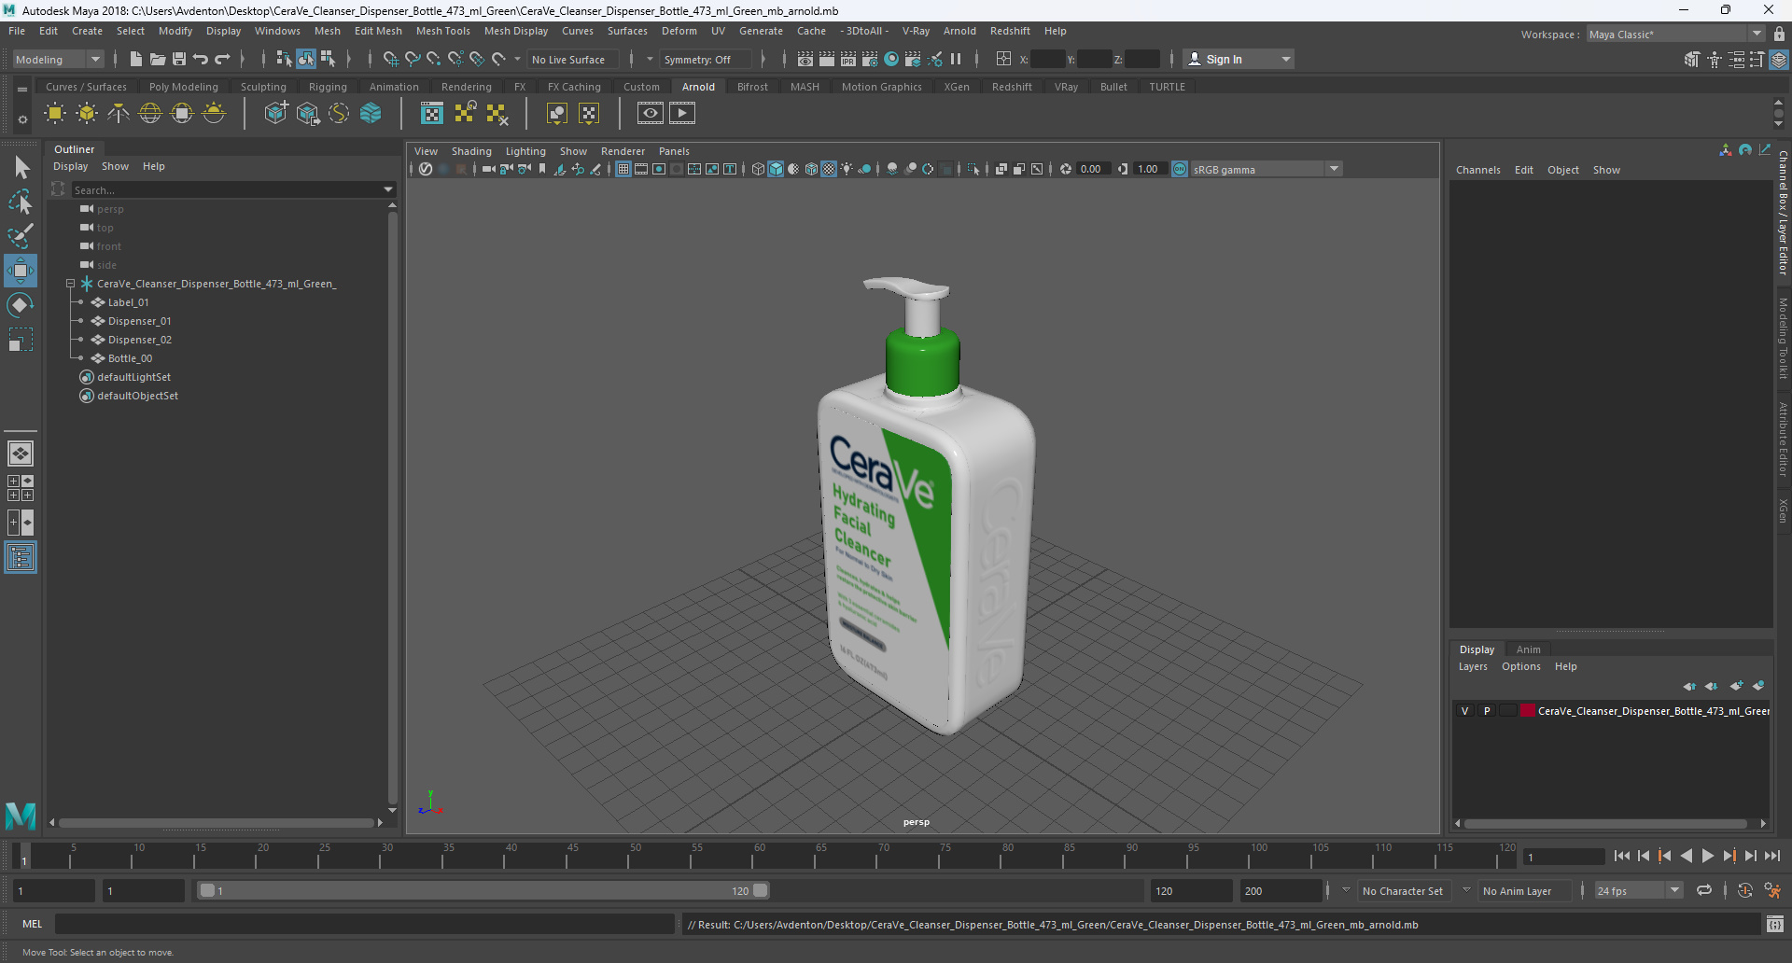
Task: Choose the Rotate tool
Action: [21, 305]
